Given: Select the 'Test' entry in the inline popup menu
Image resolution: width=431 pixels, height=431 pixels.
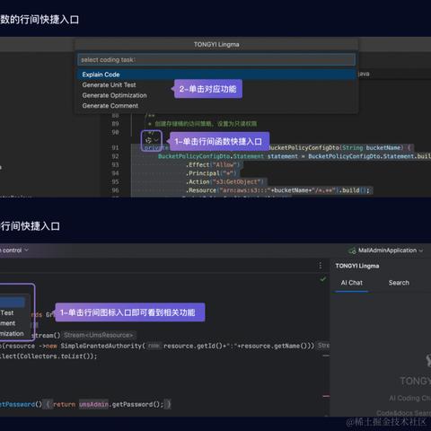Looking at the screenshot, I should click(7, 313).
